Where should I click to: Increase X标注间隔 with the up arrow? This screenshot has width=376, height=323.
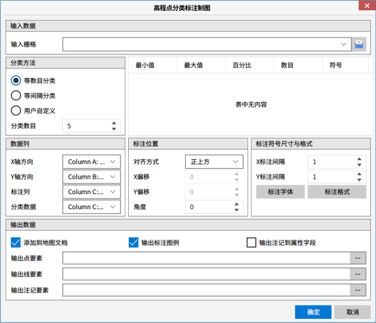point(359,159)
